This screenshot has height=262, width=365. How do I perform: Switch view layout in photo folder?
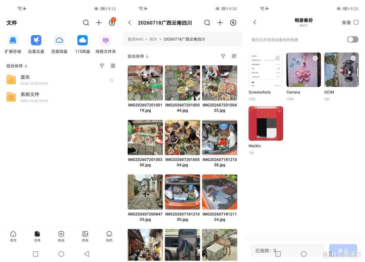[x=234, y=56]
